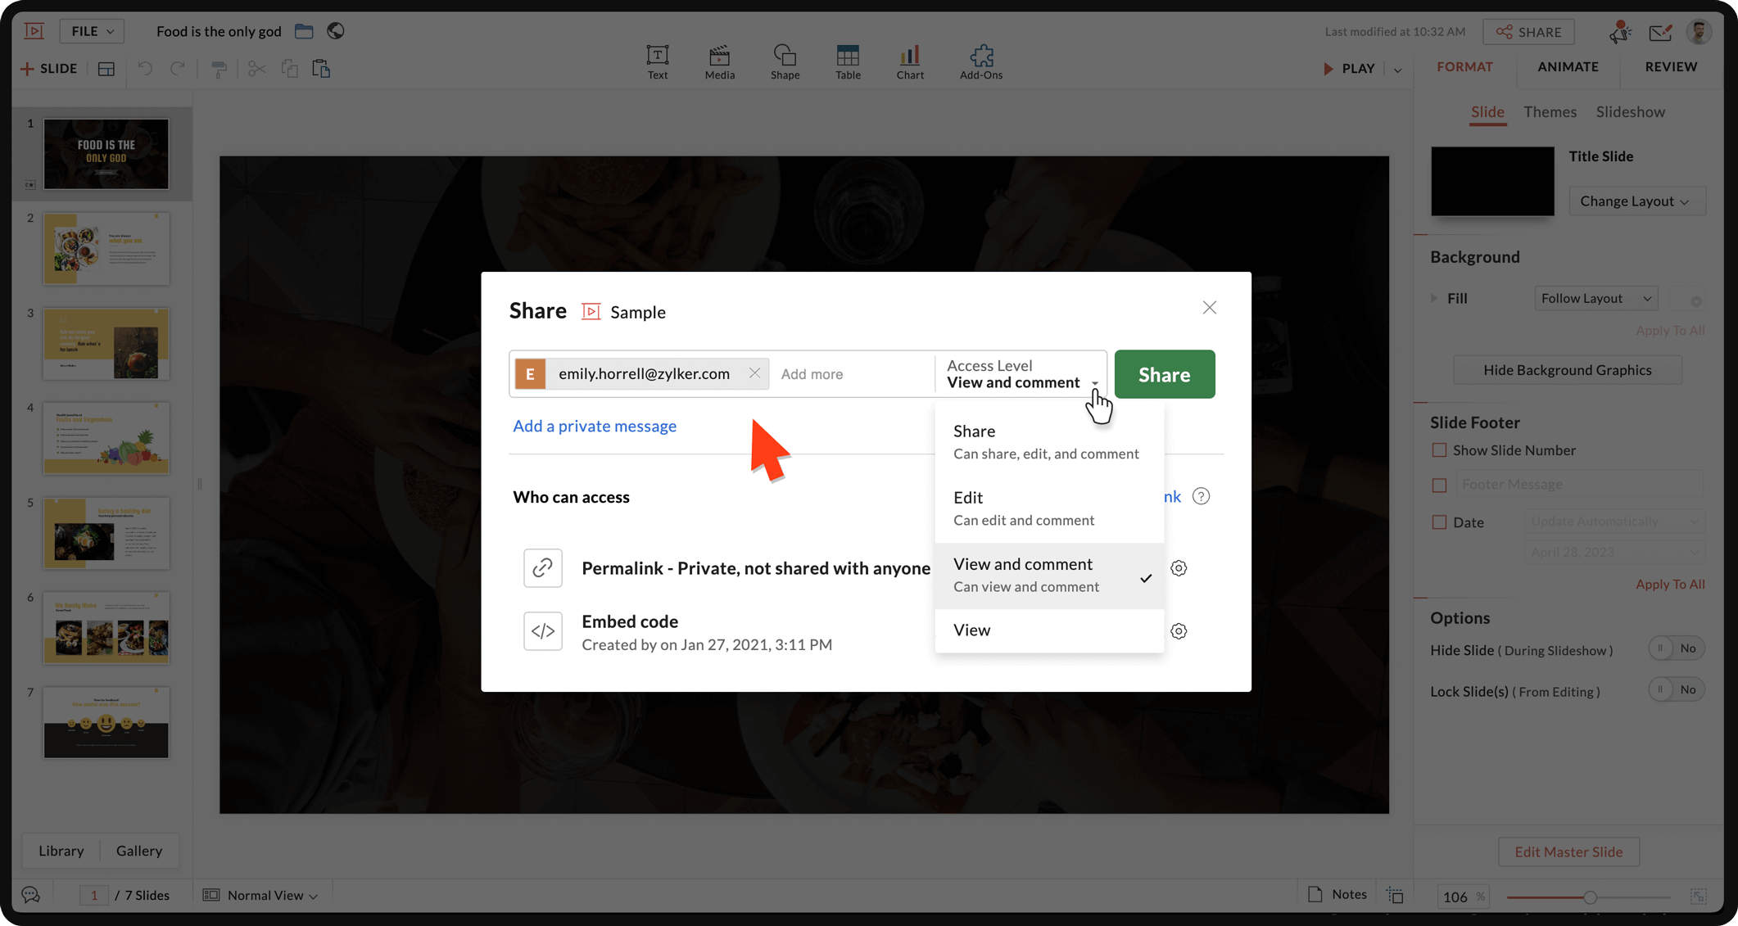The height and width of the screenshot is (926, 1738).
Task: Close the Share dialog
Action: [x=1209, y=308]
